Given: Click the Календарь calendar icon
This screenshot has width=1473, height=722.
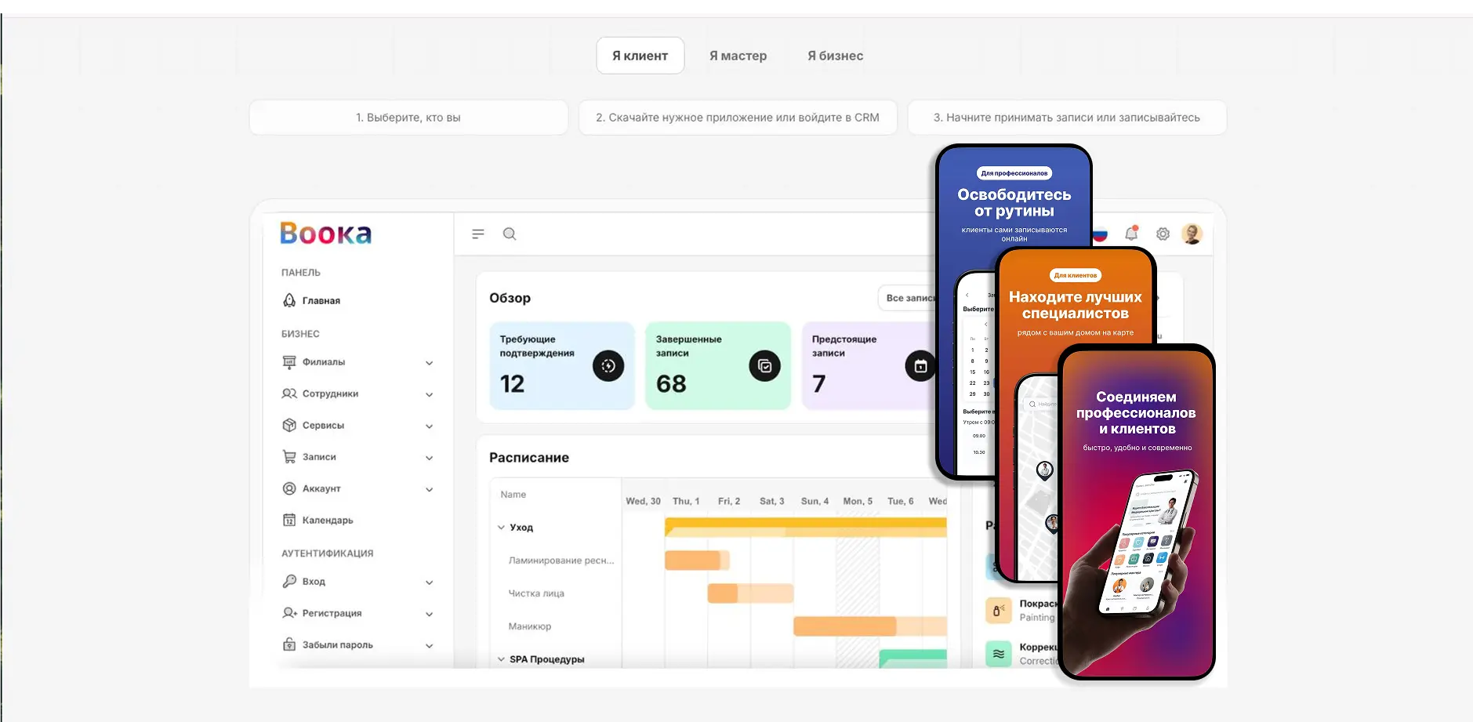Looking at the screenshot, I should pos(289,520).
